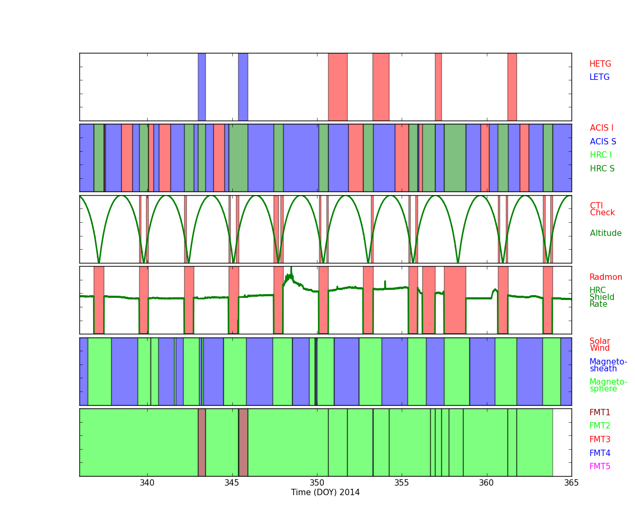Viewport: 635px width, 529px height.
Task: Click the Magnetosheath legend label
Action: [608, 366]
